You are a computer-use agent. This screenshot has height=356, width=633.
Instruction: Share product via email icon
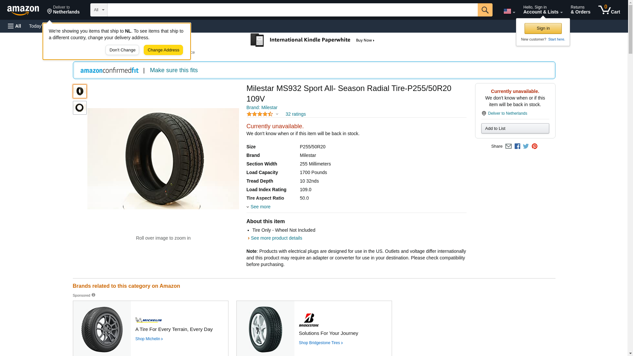coord(508,146)
